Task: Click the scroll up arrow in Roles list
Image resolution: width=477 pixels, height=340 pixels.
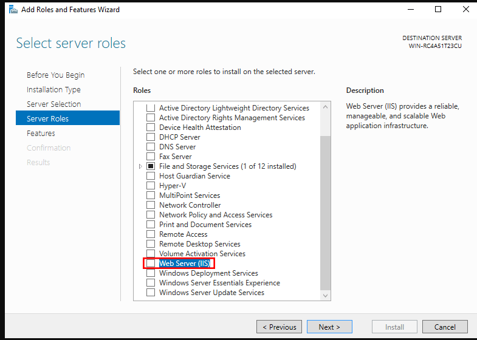Action: pos(325,107)
